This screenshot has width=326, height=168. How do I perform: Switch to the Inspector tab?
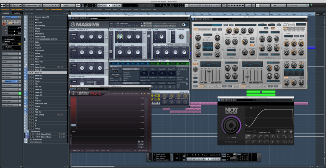click(6, 13)
